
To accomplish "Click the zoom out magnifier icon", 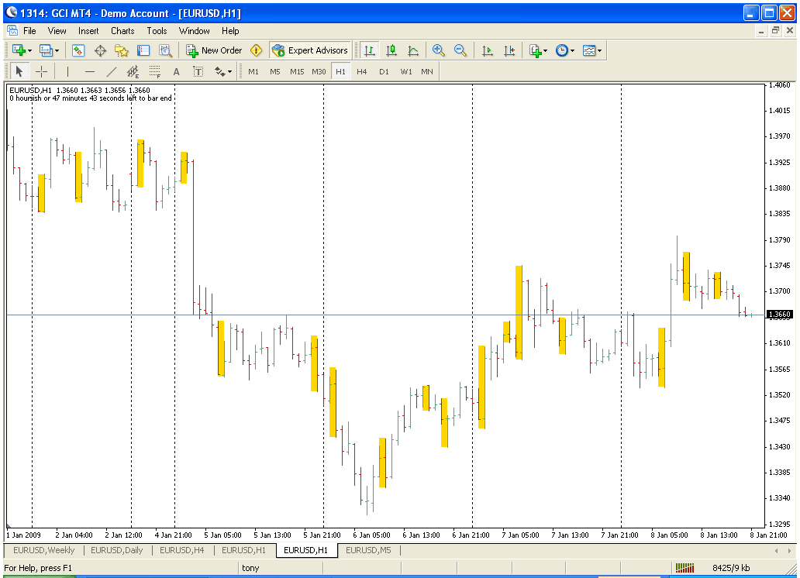I will (x=460, y=50).
